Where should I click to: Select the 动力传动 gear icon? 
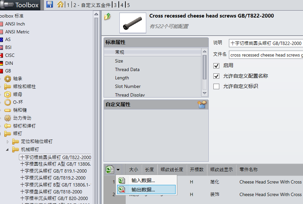(8, 118)
